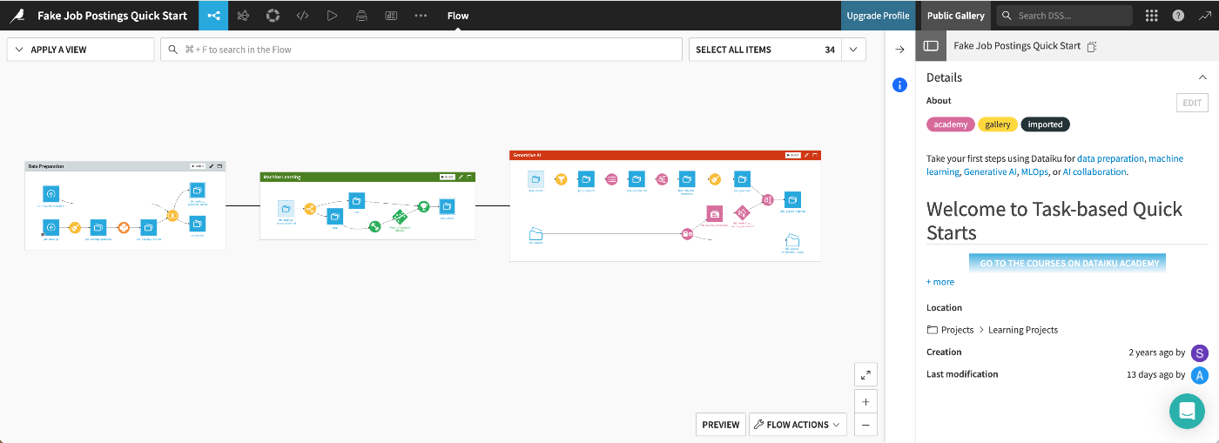This screenshot has width=1219, height=443.
Task: Toggle fullscreen flow view
Action: tap(865, 374)
